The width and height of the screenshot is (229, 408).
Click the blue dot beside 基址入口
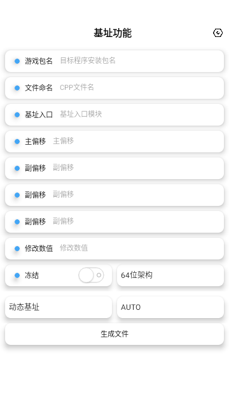pos(17,115)
